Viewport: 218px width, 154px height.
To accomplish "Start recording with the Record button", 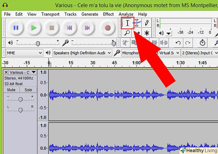I will tap(108, 28).
